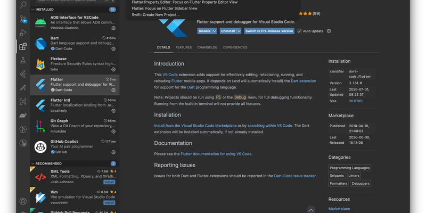Click the Debuggers category tag
This screenshot has width=426, height=213.
[361, 183]
